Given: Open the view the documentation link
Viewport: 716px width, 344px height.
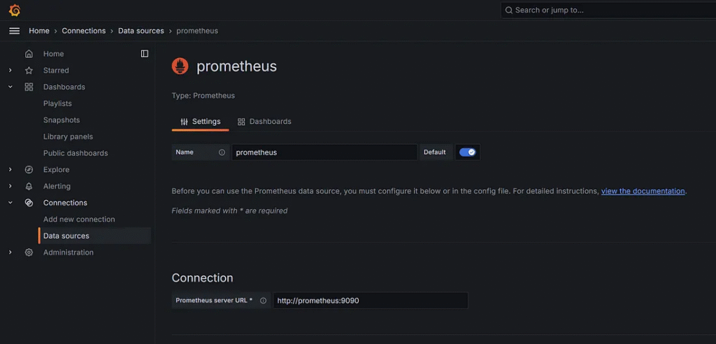Looking at the screenshot, I should [643, 192].
